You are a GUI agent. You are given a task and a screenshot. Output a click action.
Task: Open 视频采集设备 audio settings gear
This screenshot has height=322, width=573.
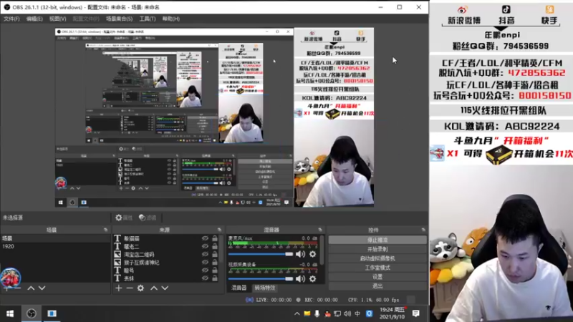point(313,279)
